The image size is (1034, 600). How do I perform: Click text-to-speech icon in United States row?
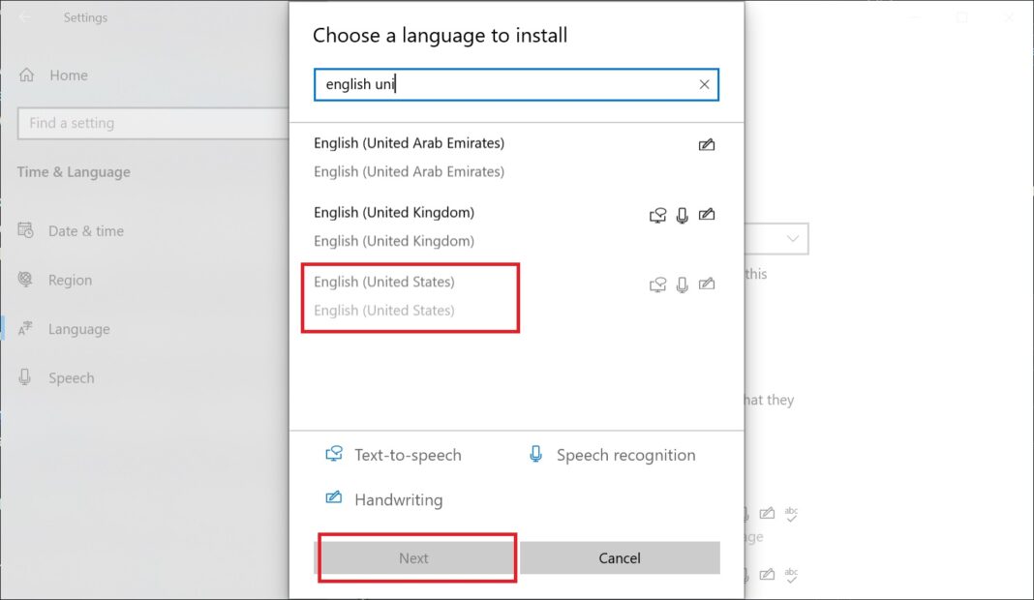coord(658,285)
